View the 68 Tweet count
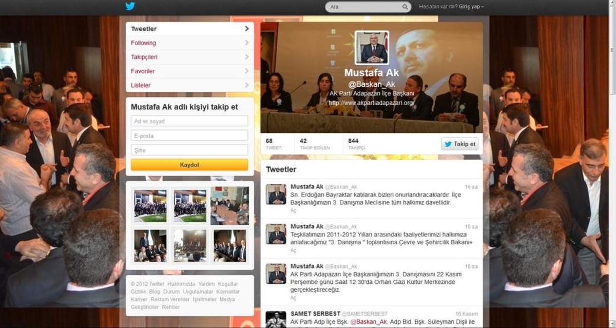 point(273,143)
